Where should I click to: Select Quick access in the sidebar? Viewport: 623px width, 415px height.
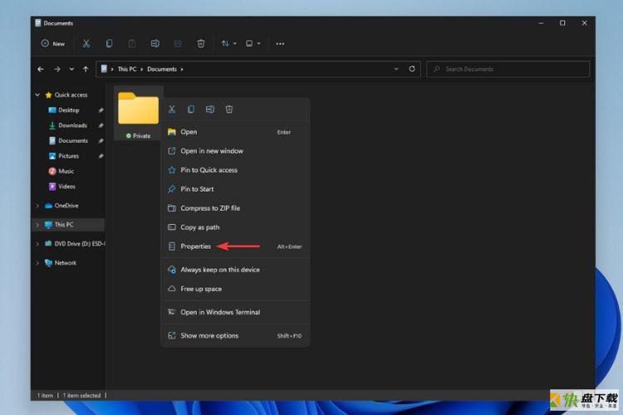71,95
